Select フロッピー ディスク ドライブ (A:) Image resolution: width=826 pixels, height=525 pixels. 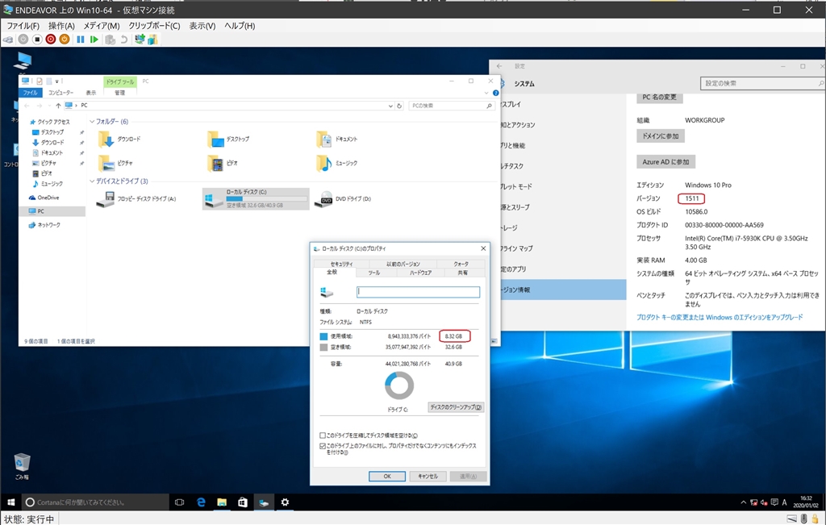[136, 199]
